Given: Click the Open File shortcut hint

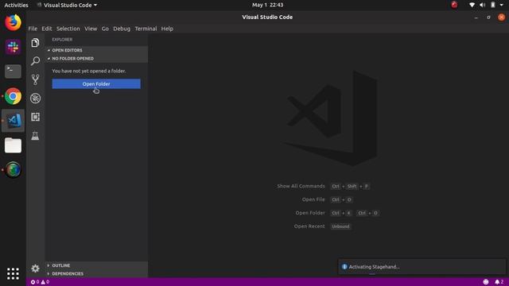Looking at the screenshot, I should [313, 199].
